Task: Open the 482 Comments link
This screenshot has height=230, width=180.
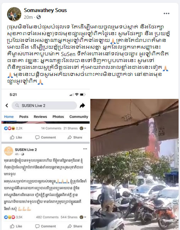Action: (47, 217)
